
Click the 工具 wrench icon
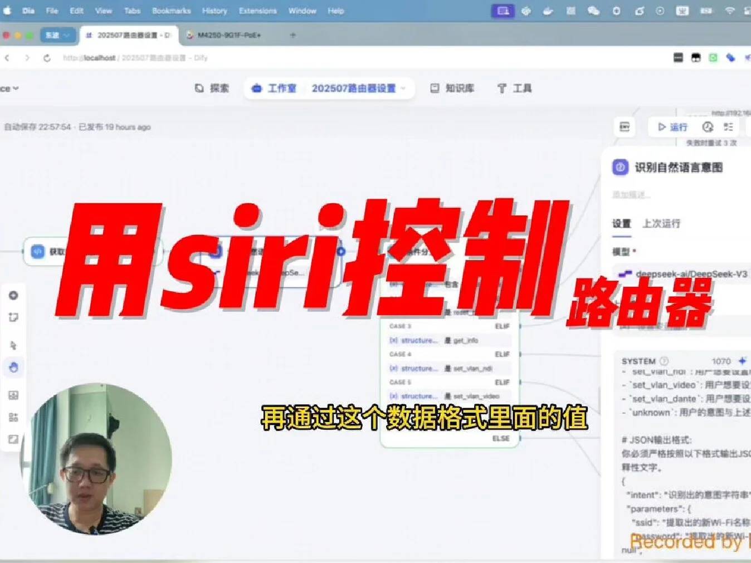point(501,88)
